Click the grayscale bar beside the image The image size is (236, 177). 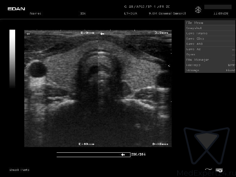[12, 59]
